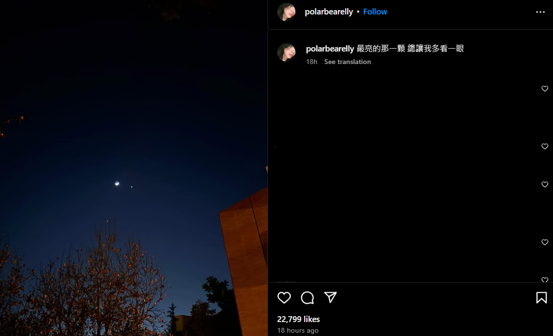Open the 18 hours ago timestamp
The image size is (553, 336).
297,330
